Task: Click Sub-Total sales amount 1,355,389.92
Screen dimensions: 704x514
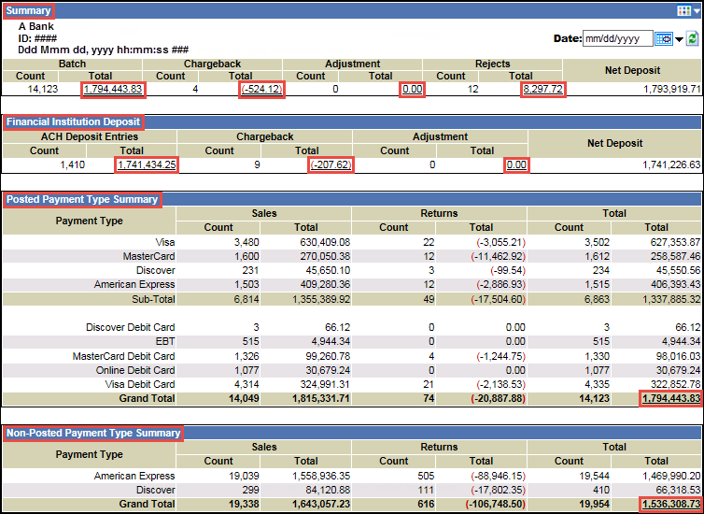Action: point(321,299)
